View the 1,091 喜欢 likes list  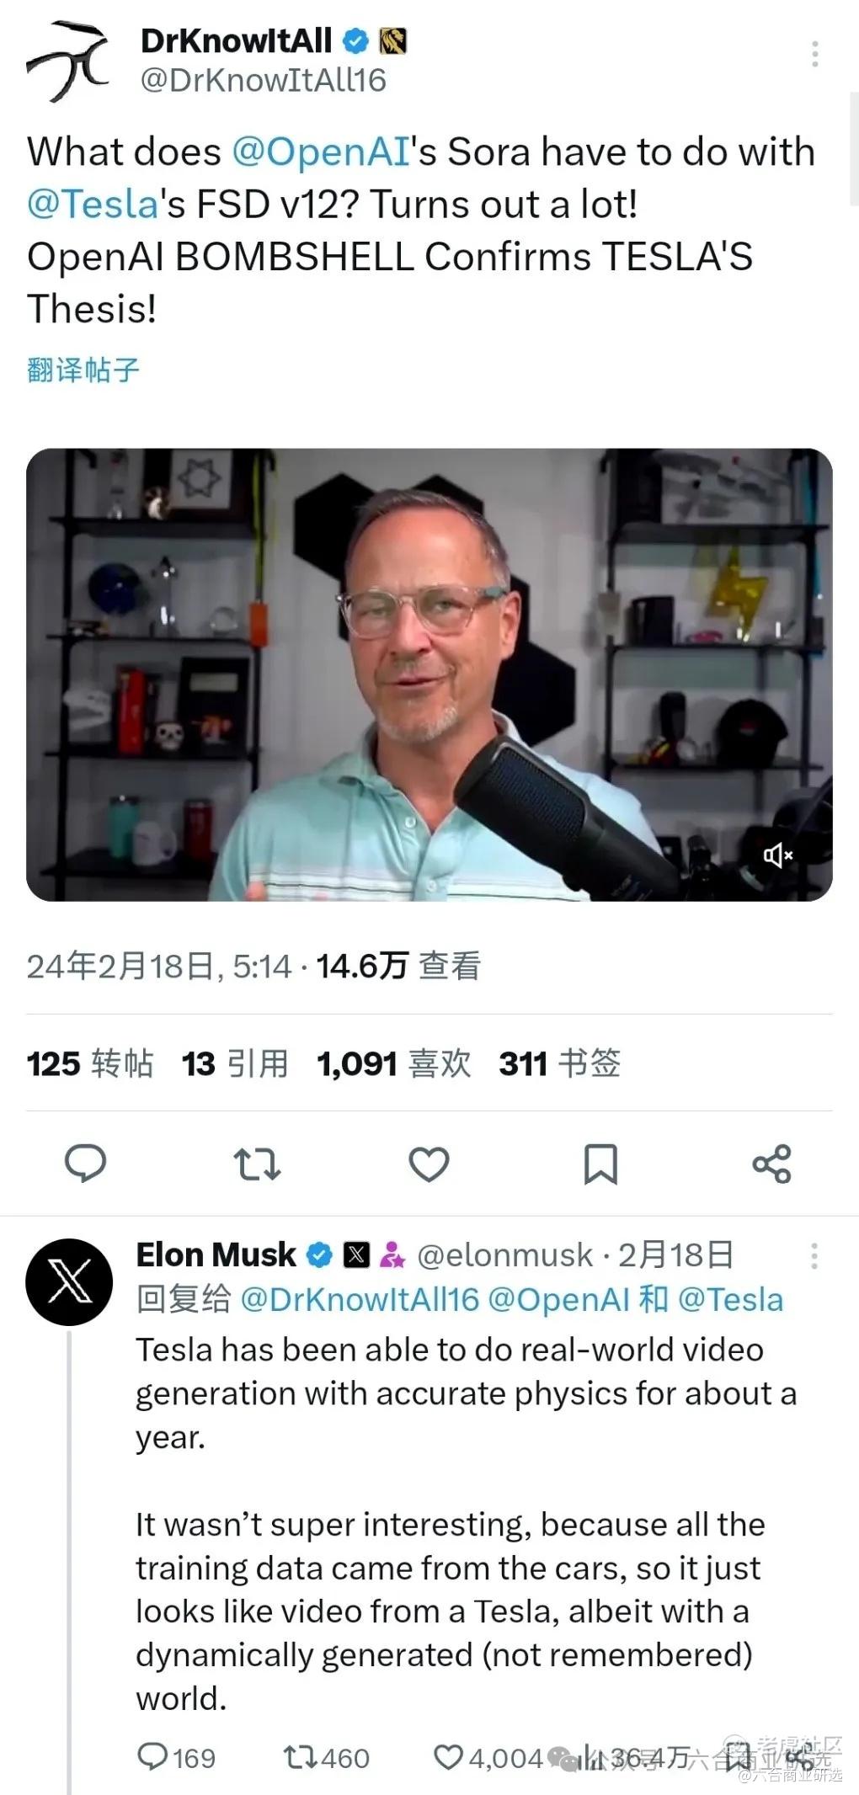394,1063
